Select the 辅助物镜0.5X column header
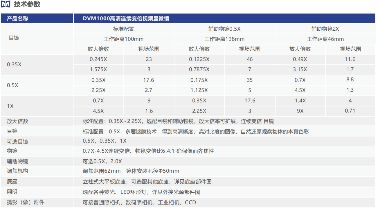 click(x=224, y=29)
